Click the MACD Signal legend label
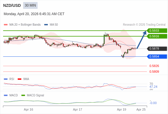168x114 pixels. (36, 95)
